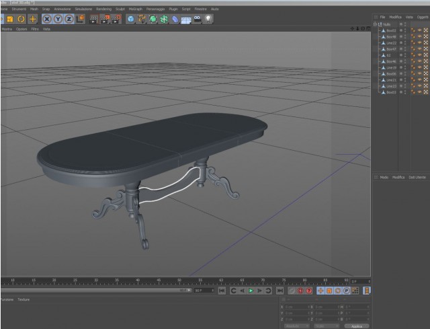The height and width of the screenshot is (329, 430).
Task: Open the Rendering menu
Action: pos(103,9)
